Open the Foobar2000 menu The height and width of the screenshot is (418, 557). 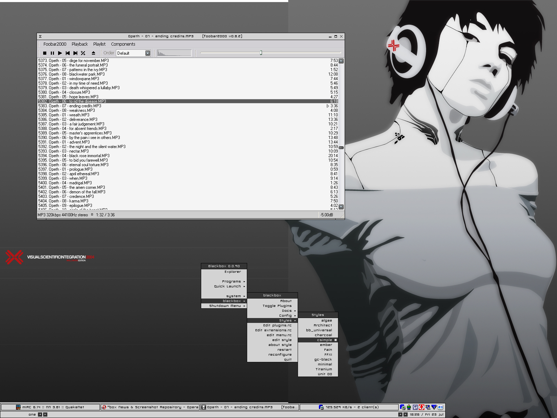point(55,44)
